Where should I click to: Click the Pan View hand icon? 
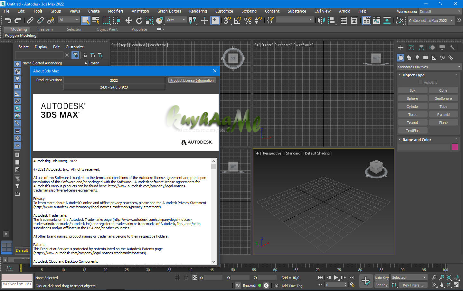441,285
